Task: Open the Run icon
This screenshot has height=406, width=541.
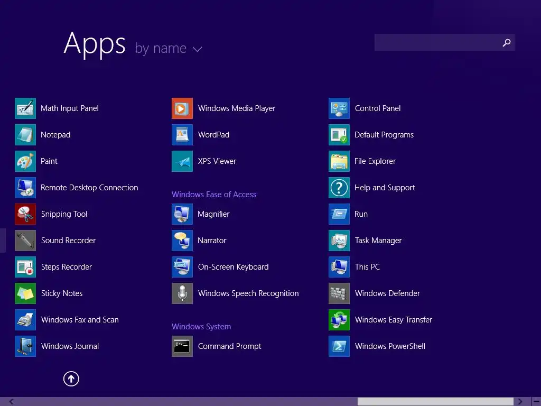Action: [x=339, y=214]
